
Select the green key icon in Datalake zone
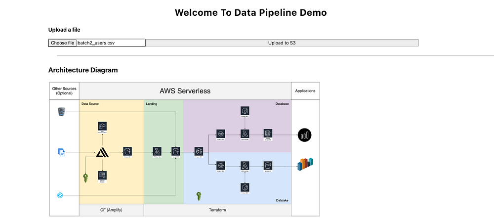[x=199, y=196]
